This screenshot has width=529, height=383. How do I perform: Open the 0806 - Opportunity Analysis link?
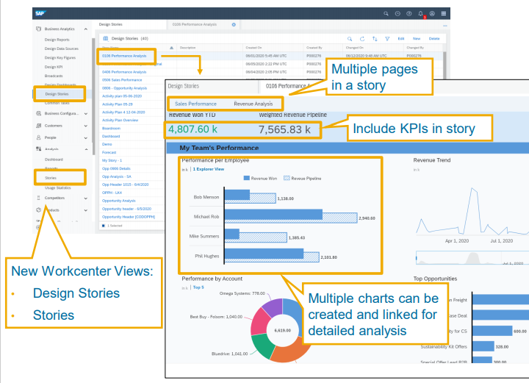coord(124,88)
